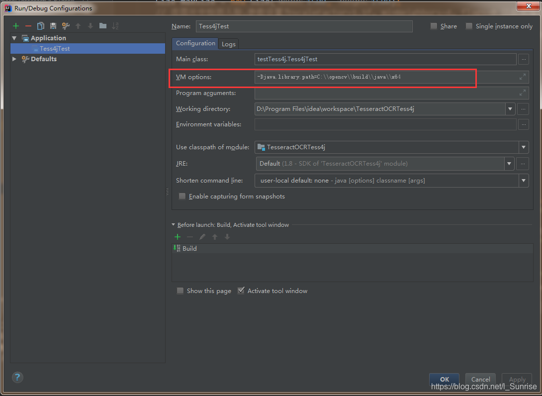Remove configuration with red minus icon
Viewport: 542px width, 396px height.
(x=28, y=26)
